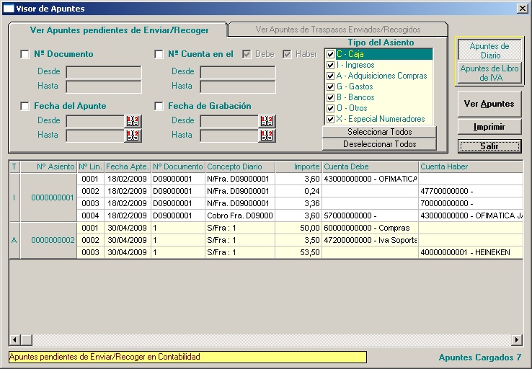Image resolution: width=532 pixels, height=369 pixels.
Task: Click '60000000000 - Compras' cell
Action: click(370, 228)
